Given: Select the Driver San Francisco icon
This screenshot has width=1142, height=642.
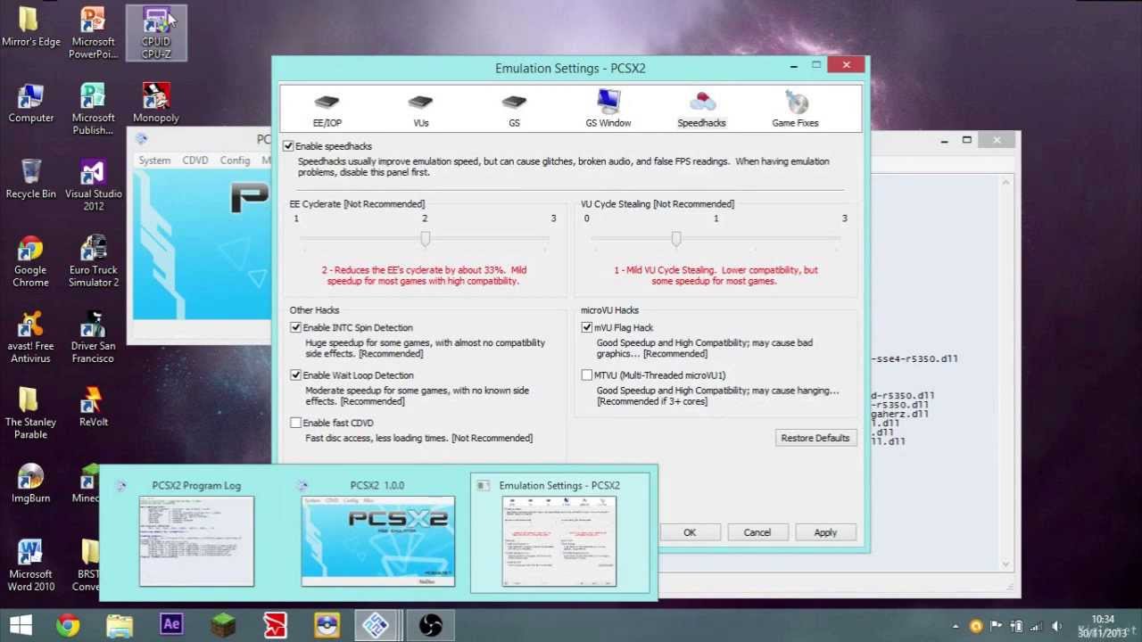Looking at the screenshot, I should pos(93,338).
